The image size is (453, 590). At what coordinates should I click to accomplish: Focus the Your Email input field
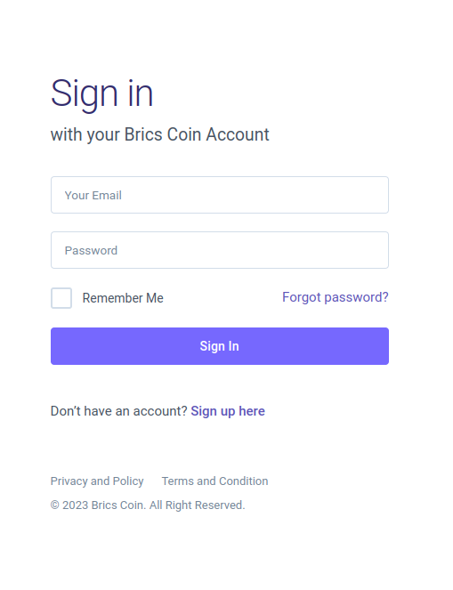pyautogui.click(x=220, y=195)
